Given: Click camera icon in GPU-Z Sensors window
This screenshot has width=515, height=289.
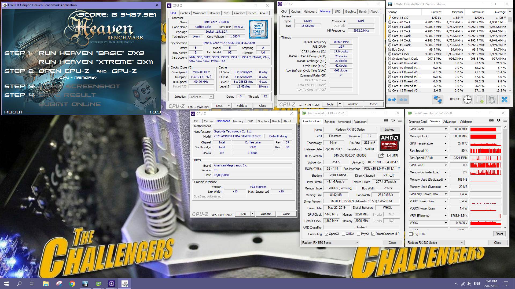Looking at the screenshot, I should pyautogui.click(x=491, y=120).
